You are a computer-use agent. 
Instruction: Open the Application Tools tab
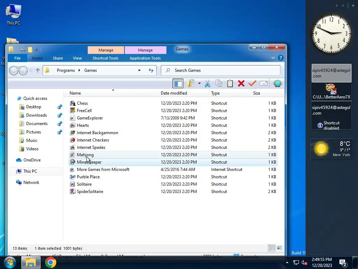pyautogui.click(x=145, y=58)
